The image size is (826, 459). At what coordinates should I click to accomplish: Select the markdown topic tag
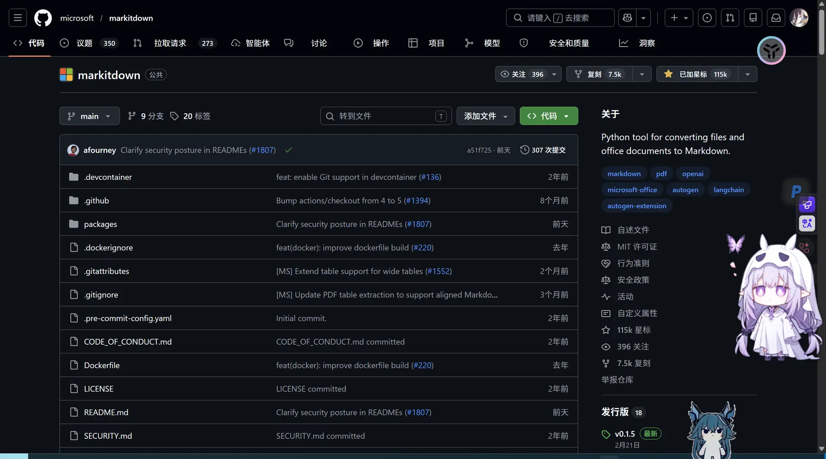624,174
